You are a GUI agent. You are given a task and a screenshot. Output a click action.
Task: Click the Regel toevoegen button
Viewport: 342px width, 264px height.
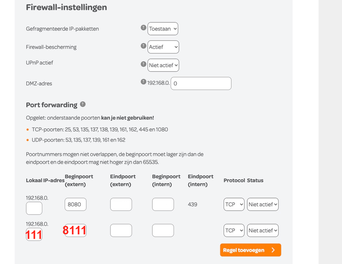[x=251, y=250]
